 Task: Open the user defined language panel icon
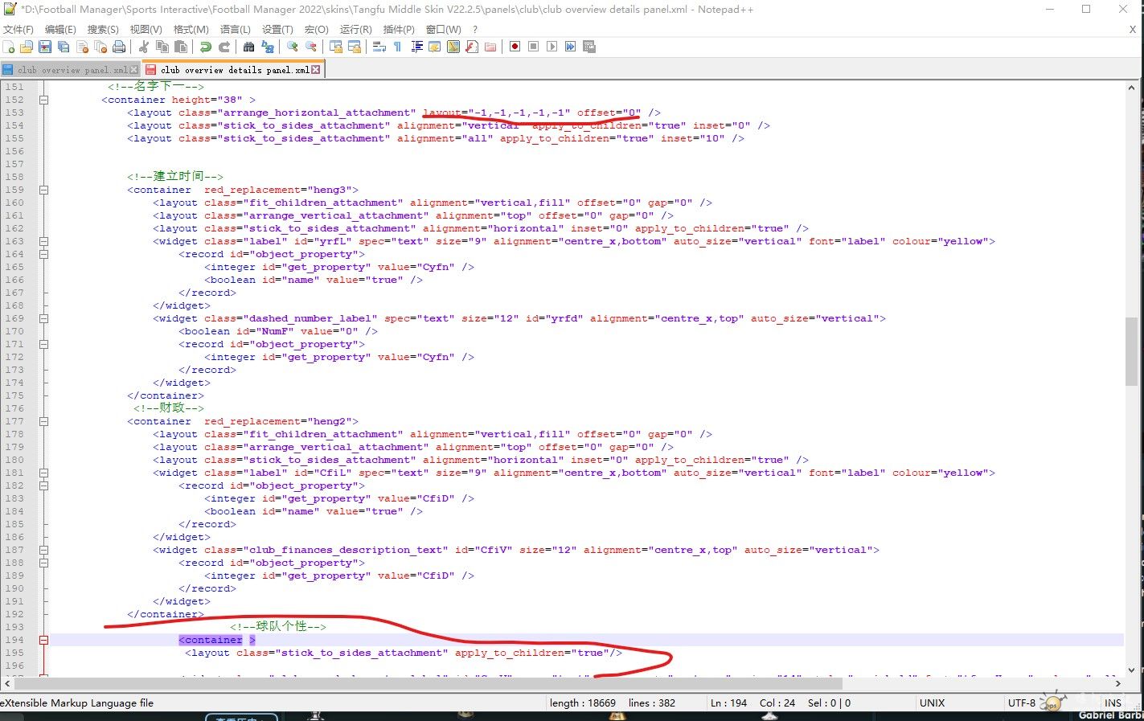(435, 47)
